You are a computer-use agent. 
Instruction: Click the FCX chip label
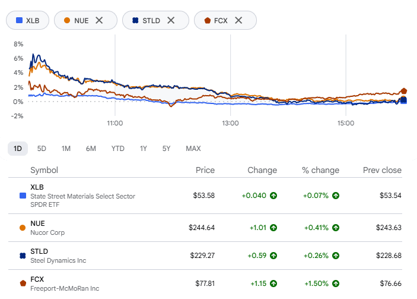click(x=221, y=21)
